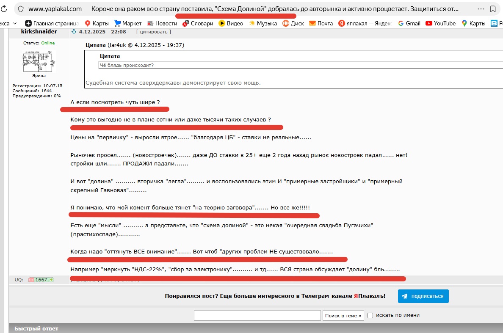Open the Gmail bookmark
The height and width of the screenshot is (333, 503).
pyautogui.click(x=409, y=23)
